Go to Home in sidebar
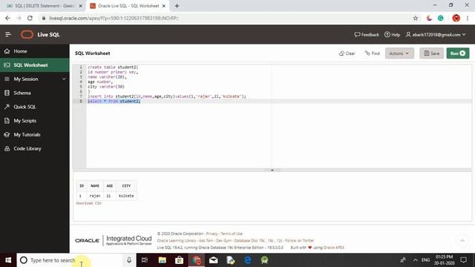Image resolution: width=475 pixels, height=267 pixels. [x=35, y=51]
